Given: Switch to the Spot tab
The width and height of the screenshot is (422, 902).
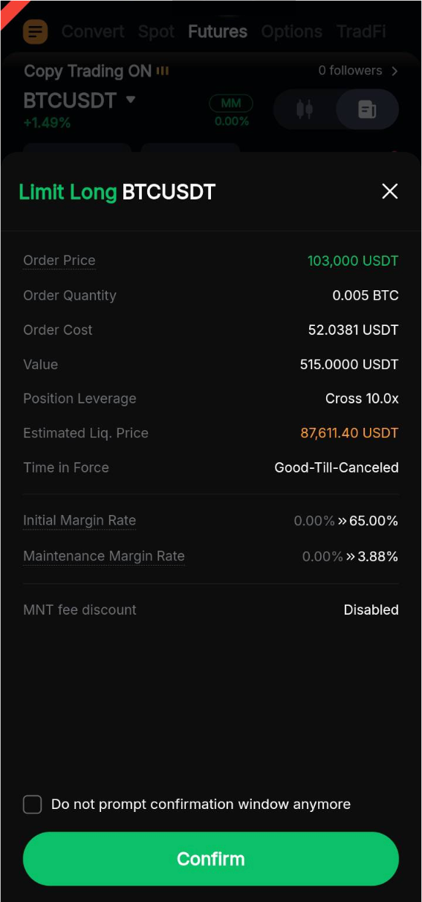Looking at the screenshot, I should [x=156, y=31].
